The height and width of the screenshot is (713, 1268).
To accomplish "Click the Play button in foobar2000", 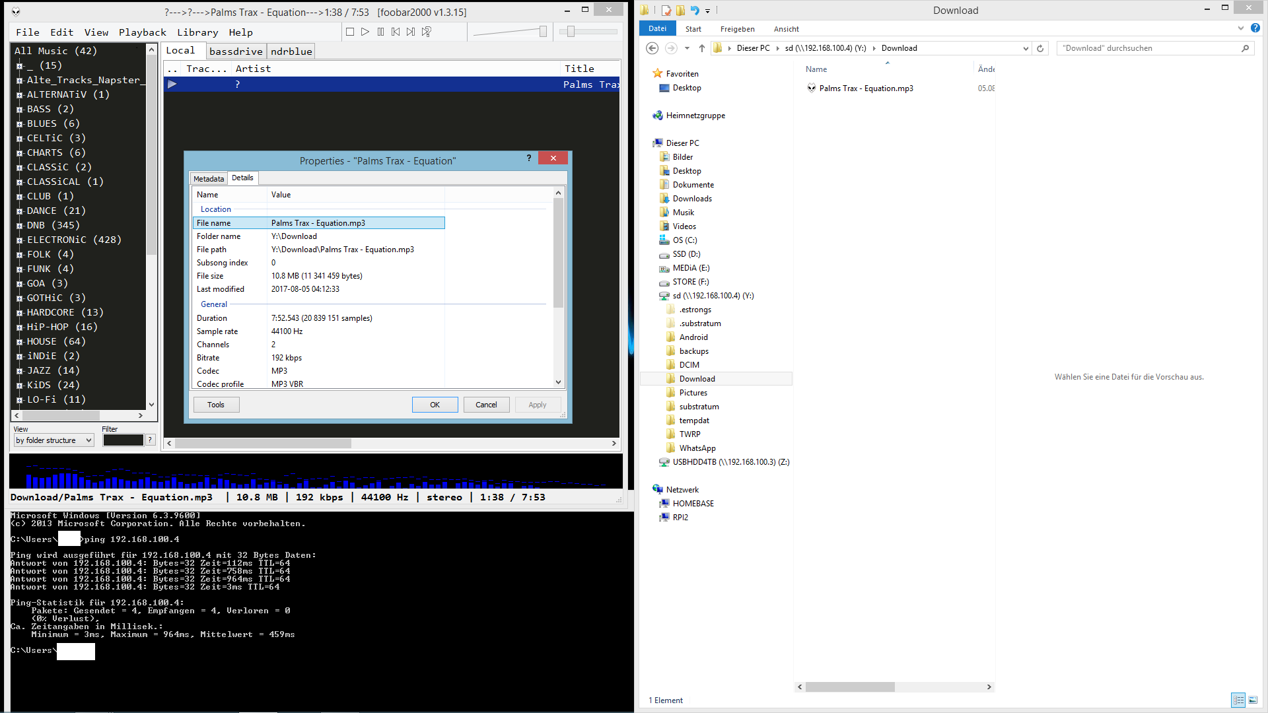I will 365,32.
